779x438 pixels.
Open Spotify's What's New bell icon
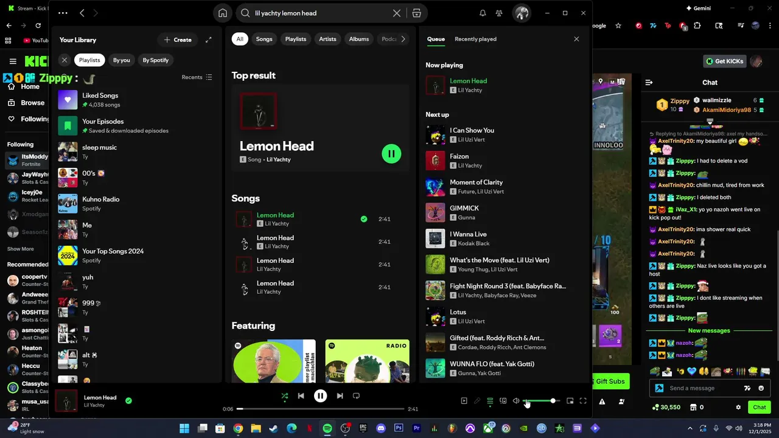coord(483,13)
